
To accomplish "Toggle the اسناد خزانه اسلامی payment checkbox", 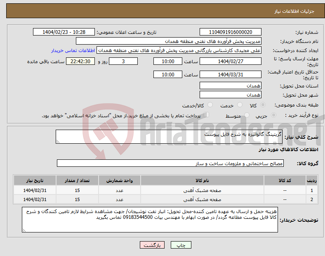I will coord(207,114).
